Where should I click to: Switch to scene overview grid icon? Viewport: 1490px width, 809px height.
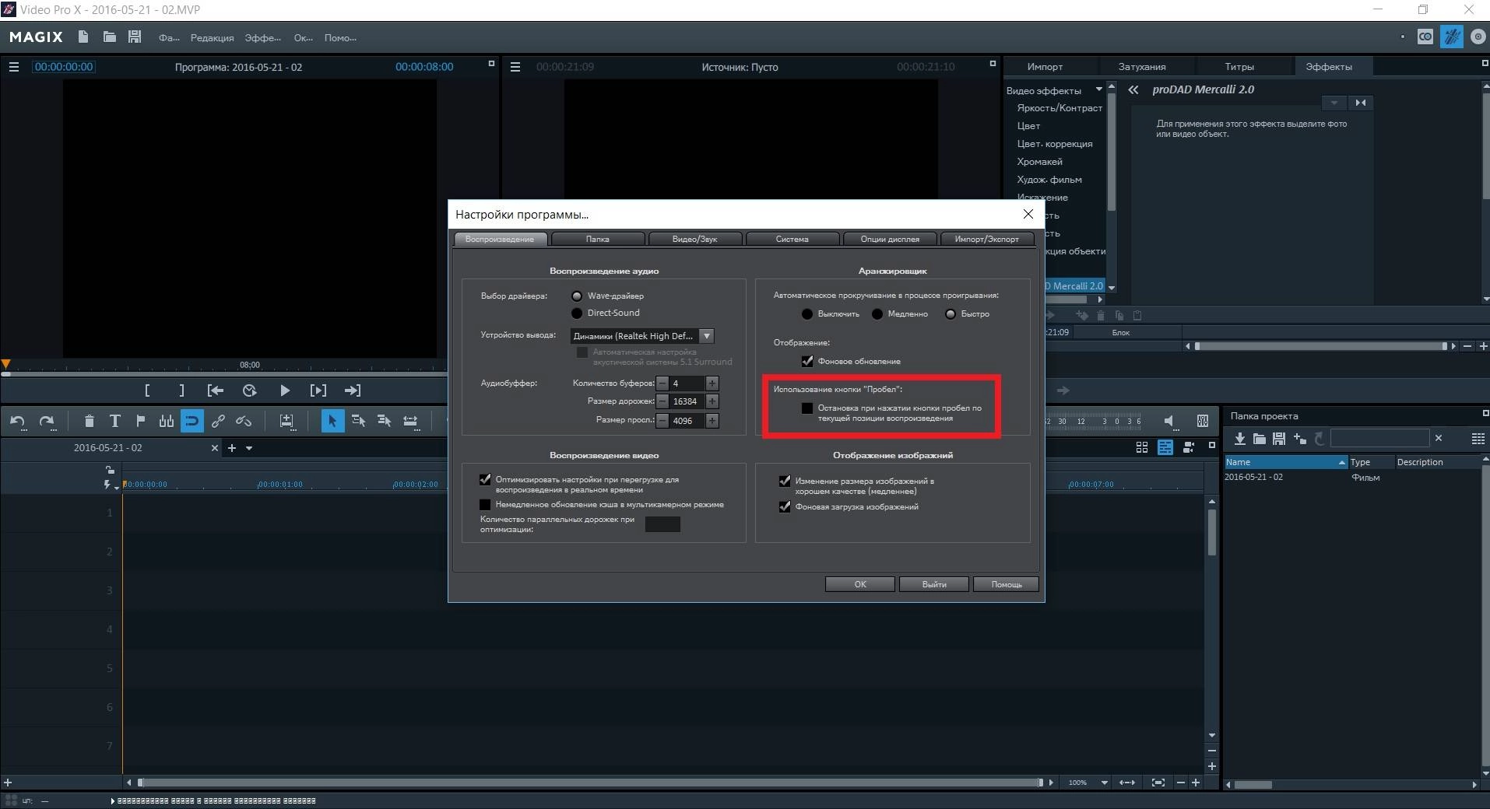coord(1142,447)
